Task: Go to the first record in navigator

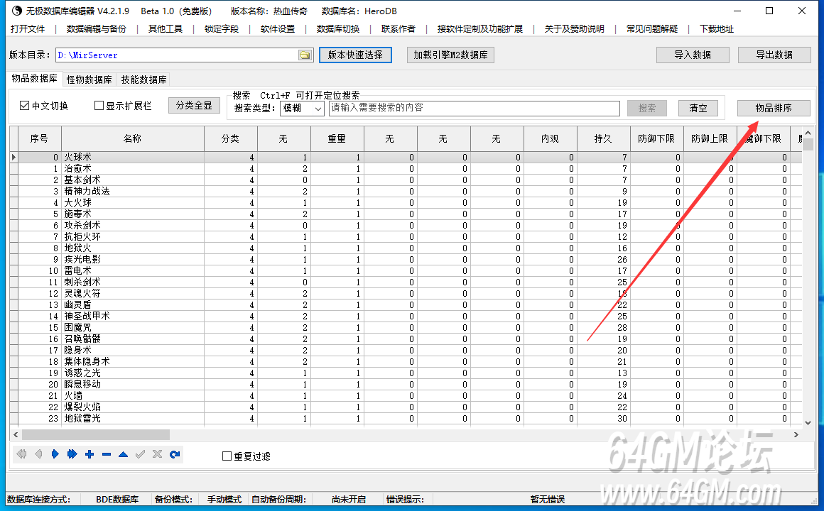Action: 21,454
